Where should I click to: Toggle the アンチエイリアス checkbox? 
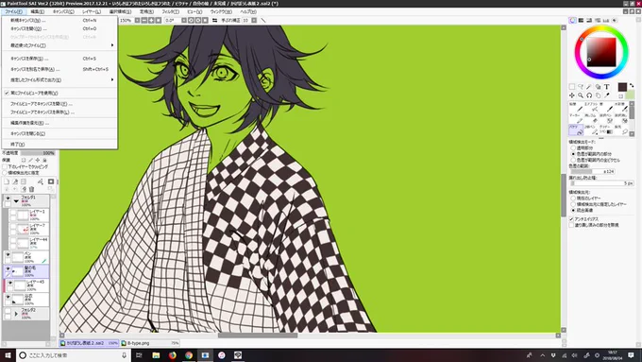click(571, 219)
